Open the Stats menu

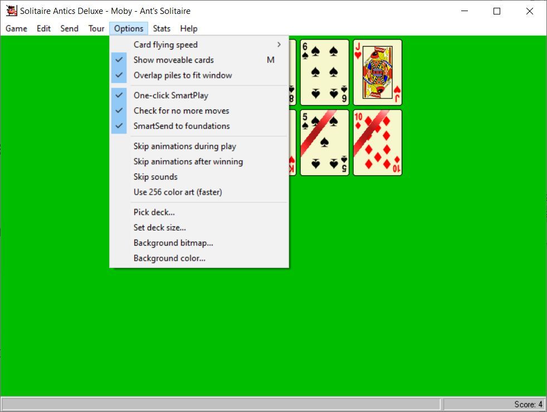point(162,28)
